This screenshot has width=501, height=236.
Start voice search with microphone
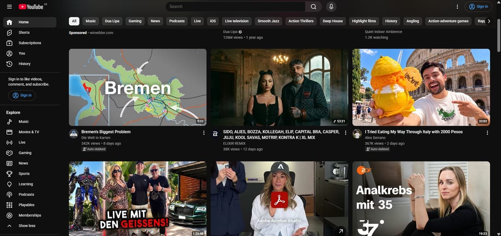point(331,6)
